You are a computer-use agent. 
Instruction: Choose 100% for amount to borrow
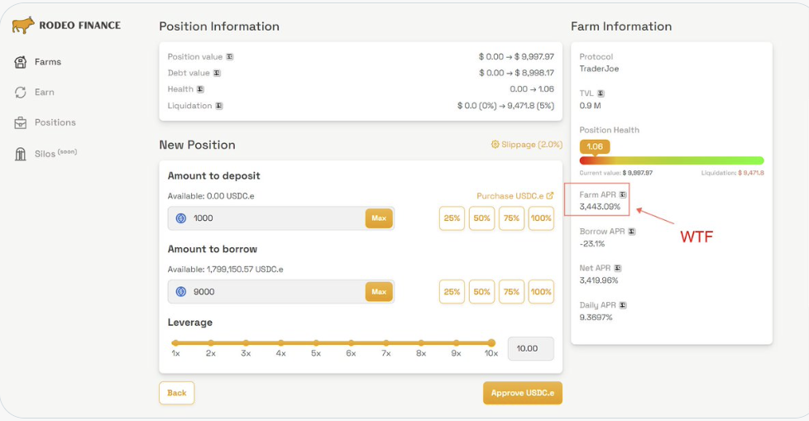[541, 292]
